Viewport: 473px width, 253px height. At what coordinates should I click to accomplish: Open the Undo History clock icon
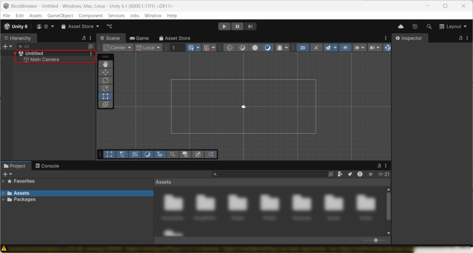[x=415, y=27]
